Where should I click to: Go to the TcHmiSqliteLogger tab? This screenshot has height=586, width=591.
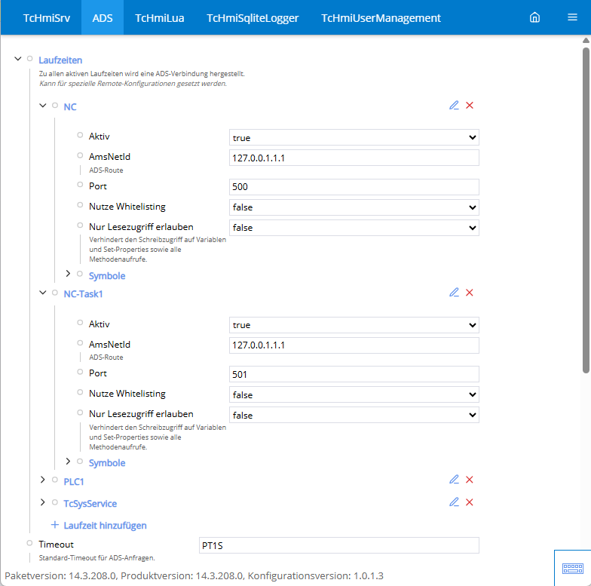(253, 18)
